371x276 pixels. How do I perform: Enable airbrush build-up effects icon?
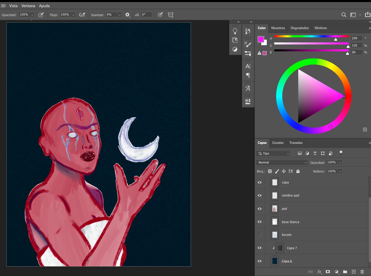coord(82,15)
